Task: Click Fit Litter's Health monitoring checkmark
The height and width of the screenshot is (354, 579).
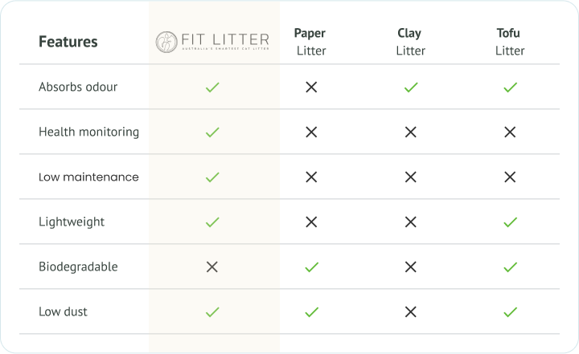Action: point(212,132)
